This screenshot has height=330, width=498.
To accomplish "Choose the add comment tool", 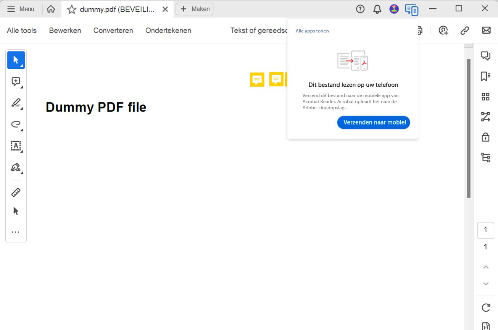I will click(16, 81).
